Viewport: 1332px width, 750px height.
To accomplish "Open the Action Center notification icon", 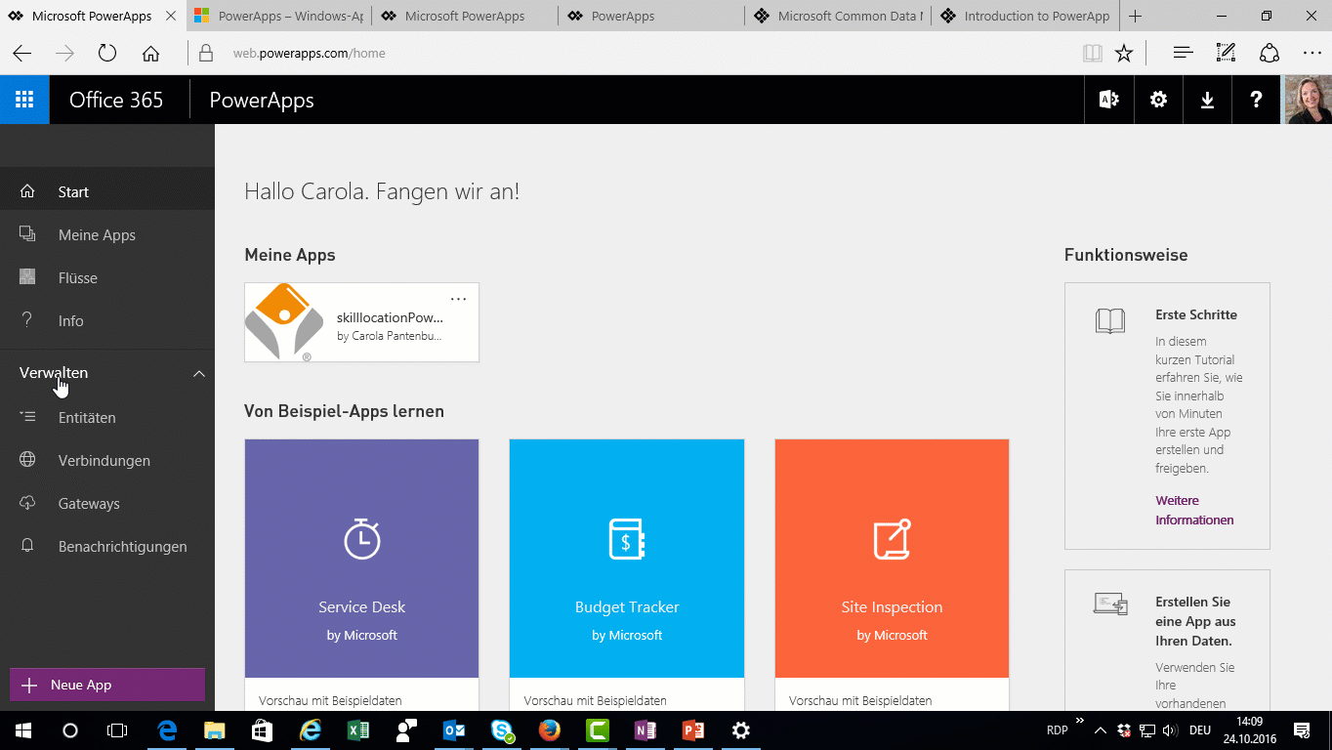I will (1301, 730).
